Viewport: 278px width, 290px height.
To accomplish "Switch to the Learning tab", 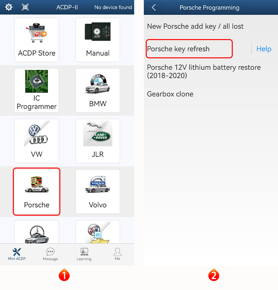I will tap(84, 254).
